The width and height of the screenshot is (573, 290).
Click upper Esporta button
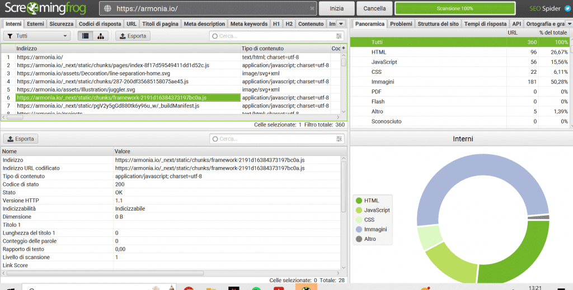coord(133,36)
